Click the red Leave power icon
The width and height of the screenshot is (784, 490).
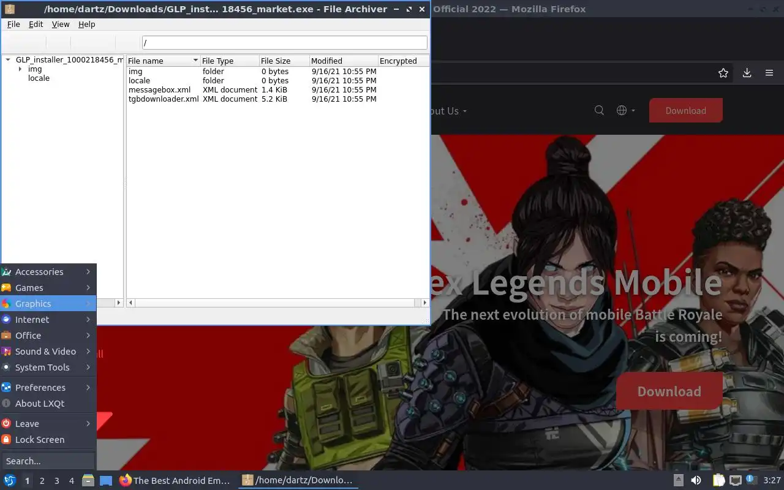click(x=7, y=424)
